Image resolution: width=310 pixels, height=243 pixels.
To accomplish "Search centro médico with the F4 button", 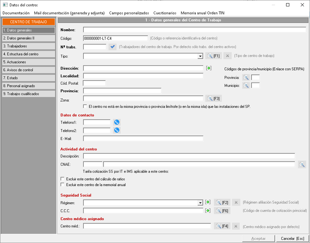I will click(222, 226).
